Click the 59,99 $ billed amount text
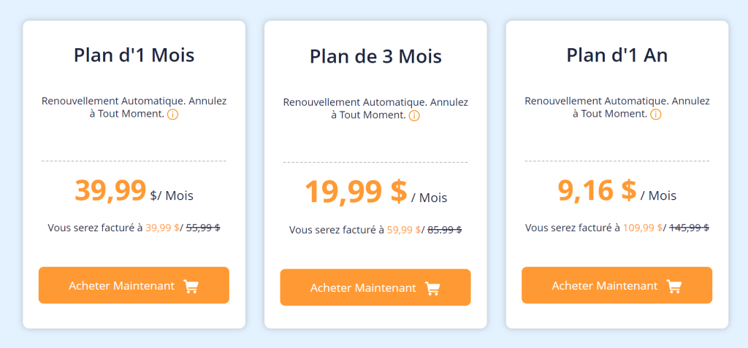748x348 pixels. [403, 231]
